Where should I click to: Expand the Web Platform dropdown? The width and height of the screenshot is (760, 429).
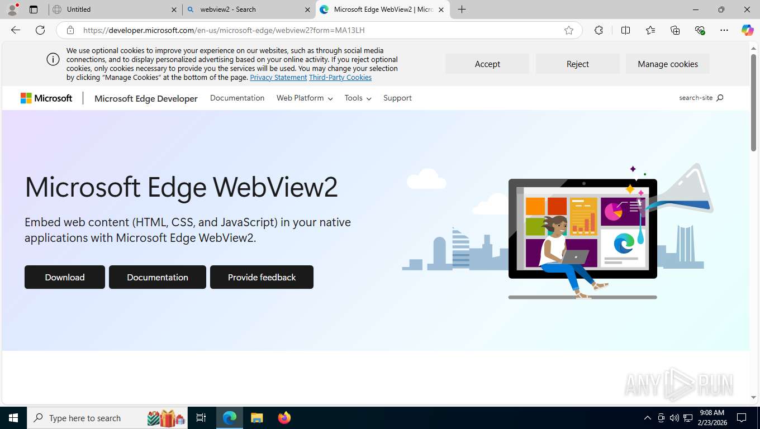[x=305, y=98]
